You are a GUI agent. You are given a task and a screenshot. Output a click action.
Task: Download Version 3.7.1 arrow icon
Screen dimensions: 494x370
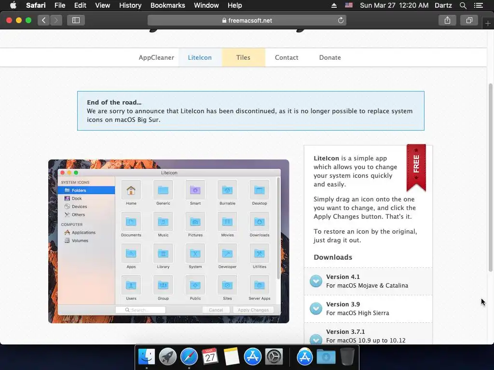[x=316, y=339]
